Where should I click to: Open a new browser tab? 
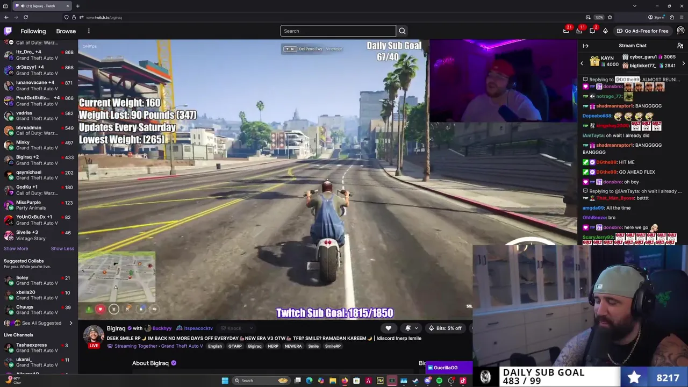pyautogui.click(x=77, y=6)
